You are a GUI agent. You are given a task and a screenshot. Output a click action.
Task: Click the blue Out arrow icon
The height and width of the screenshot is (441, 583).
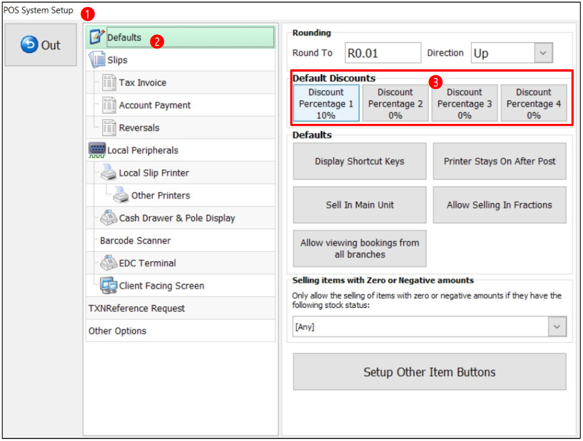(x=29, y=45)
